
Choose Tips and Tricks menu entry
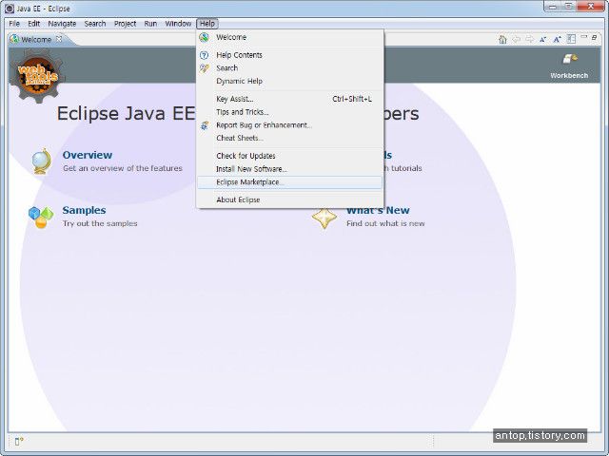(x=290, y=112)
